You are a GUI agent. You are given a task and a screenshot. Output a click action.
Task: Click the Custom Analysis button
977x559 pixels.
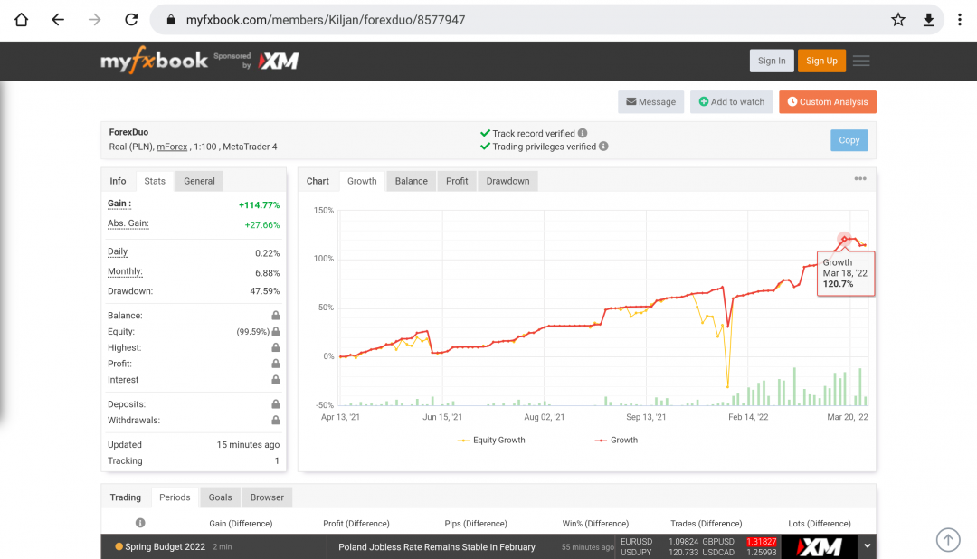827,102
